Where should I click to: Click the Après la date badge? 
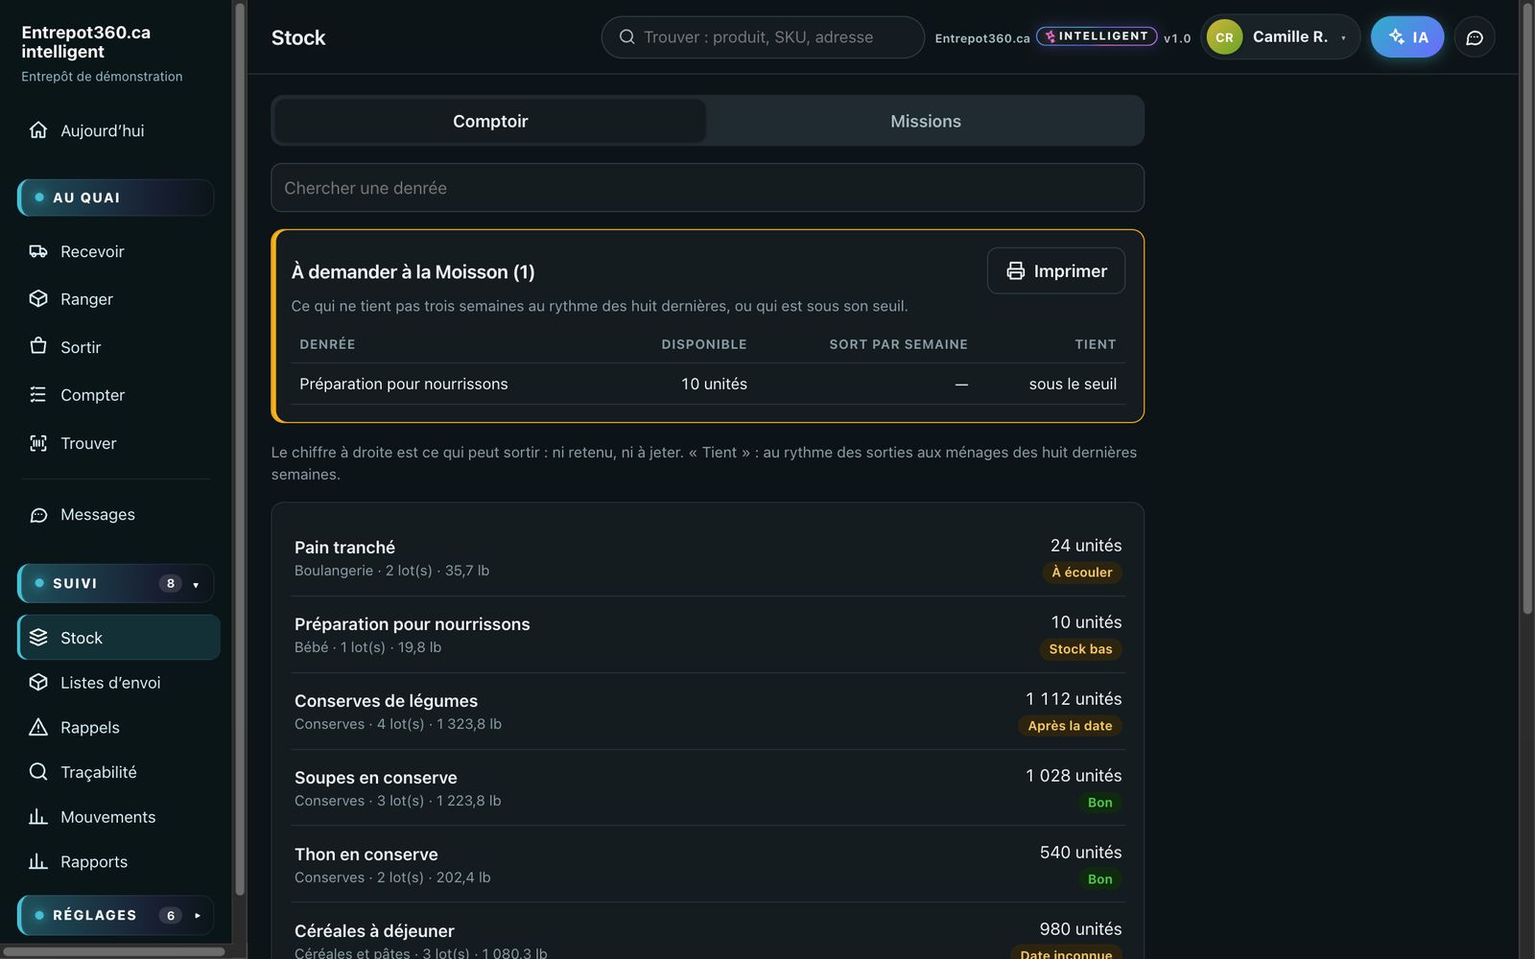pos(1070,726)
